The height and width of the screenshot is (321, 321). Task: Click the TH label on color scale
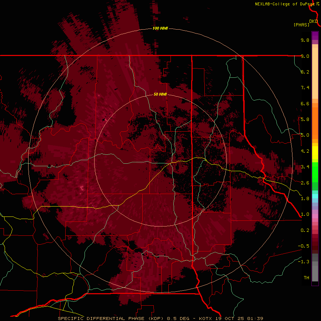(x=306, y=278)
